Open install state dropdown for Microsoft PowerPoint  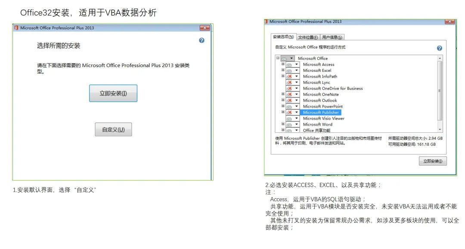(x=296, y=106)
